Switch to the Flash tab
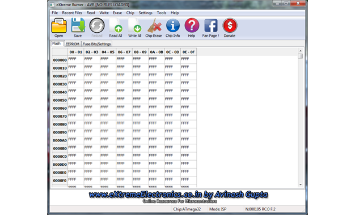This screenshot has width=355, height=215. (x=57, y=44)
